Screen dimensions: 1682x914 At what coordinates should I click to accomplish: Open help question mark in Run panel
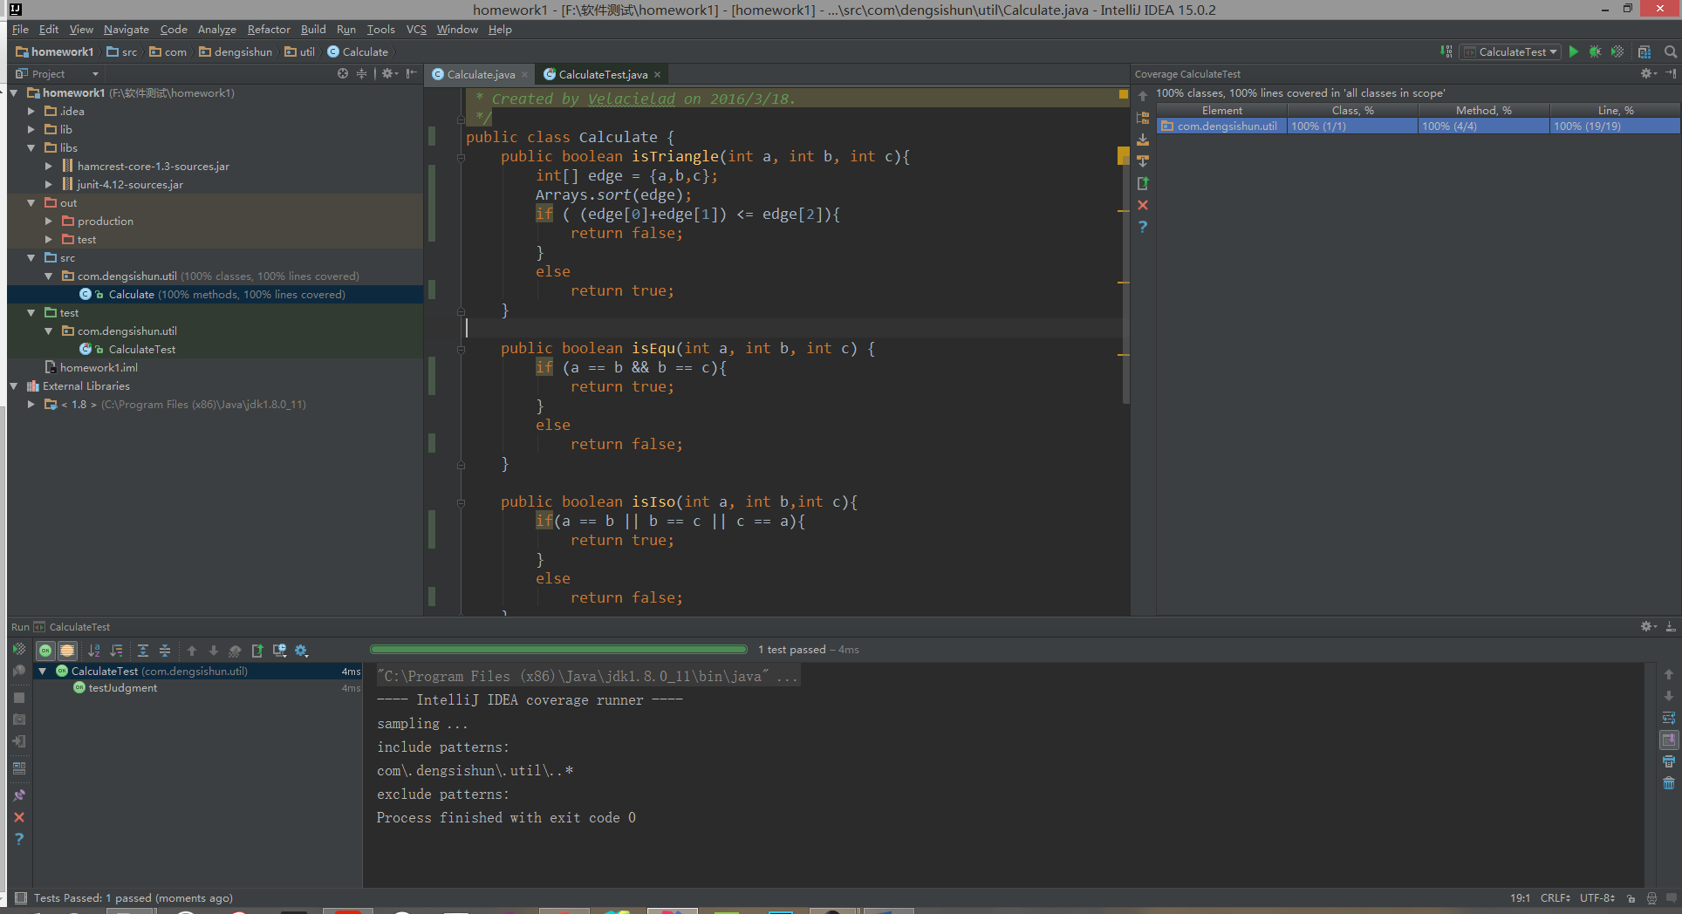point(19,839)
